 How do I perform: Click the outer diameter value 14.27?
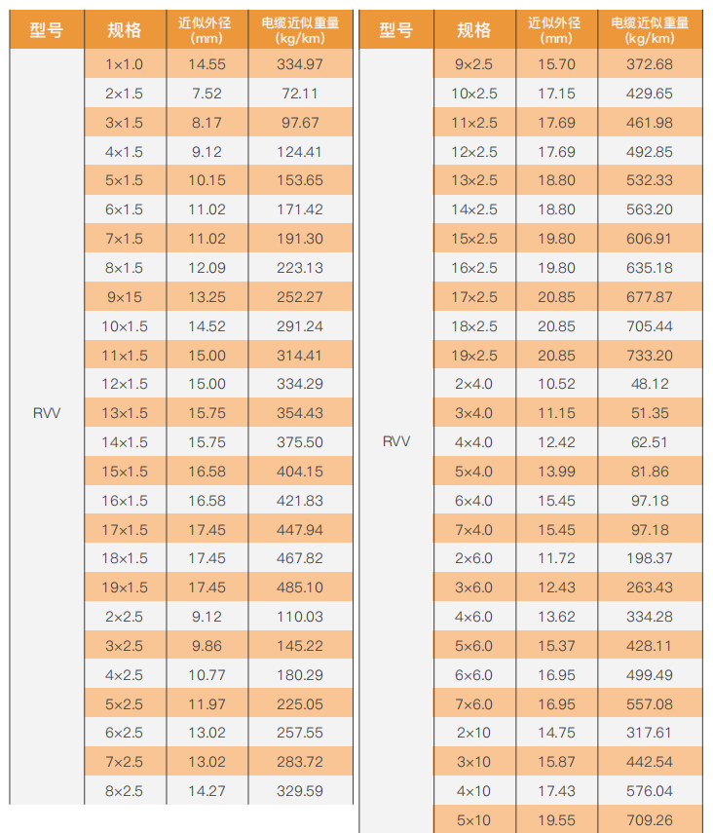coord(206,791)
